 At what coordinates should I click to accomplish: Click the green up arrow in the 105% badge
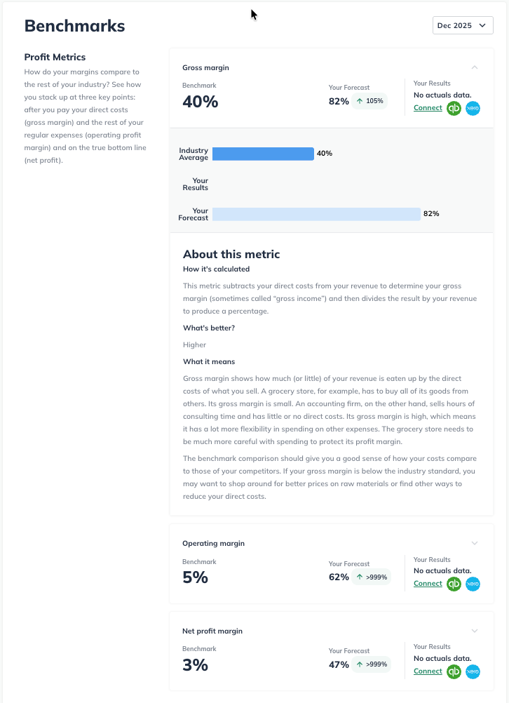(x=360, y=101)
